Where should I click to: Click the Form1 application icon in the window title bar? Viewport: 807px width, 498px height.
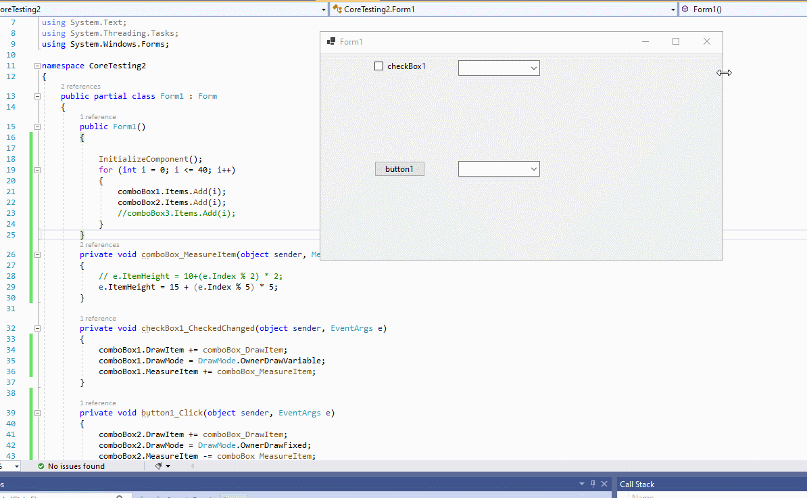tap(331, 41)
